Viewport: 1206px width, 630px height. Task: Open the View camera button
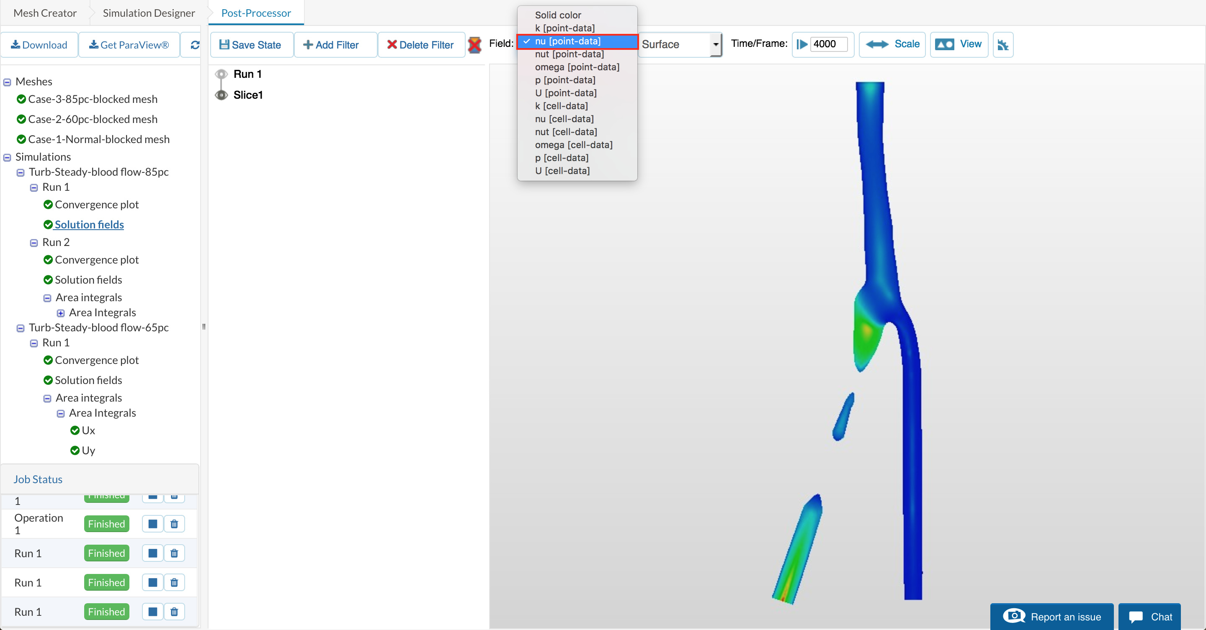coord(959,44)
